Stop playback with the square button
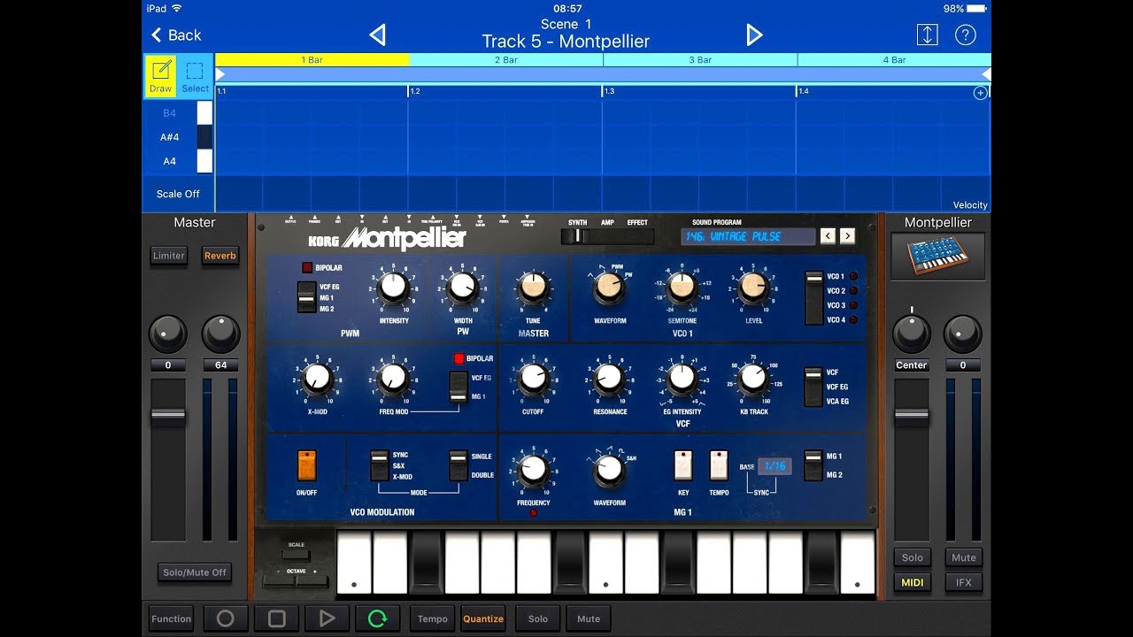1133x637 pixels. 276,618
